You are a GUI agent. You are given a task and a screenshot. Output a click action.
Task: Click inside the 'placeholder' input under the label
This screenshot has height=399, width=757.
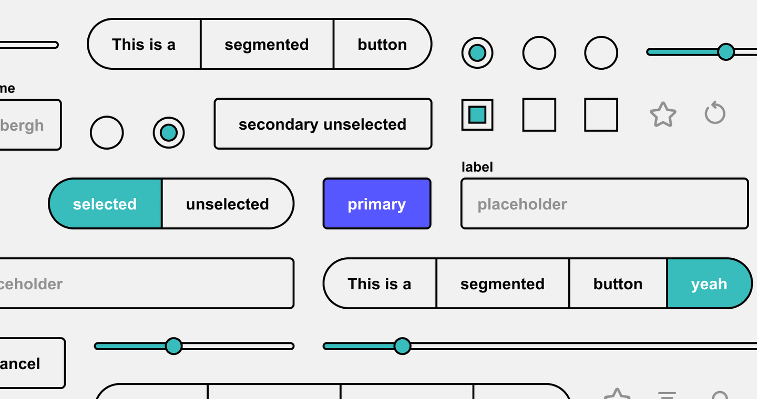click(603, 203)
